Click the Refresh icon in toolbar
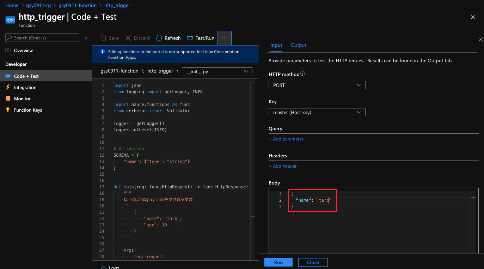The height and width of the screenshot is (269, 484). [x=159, y=38]
